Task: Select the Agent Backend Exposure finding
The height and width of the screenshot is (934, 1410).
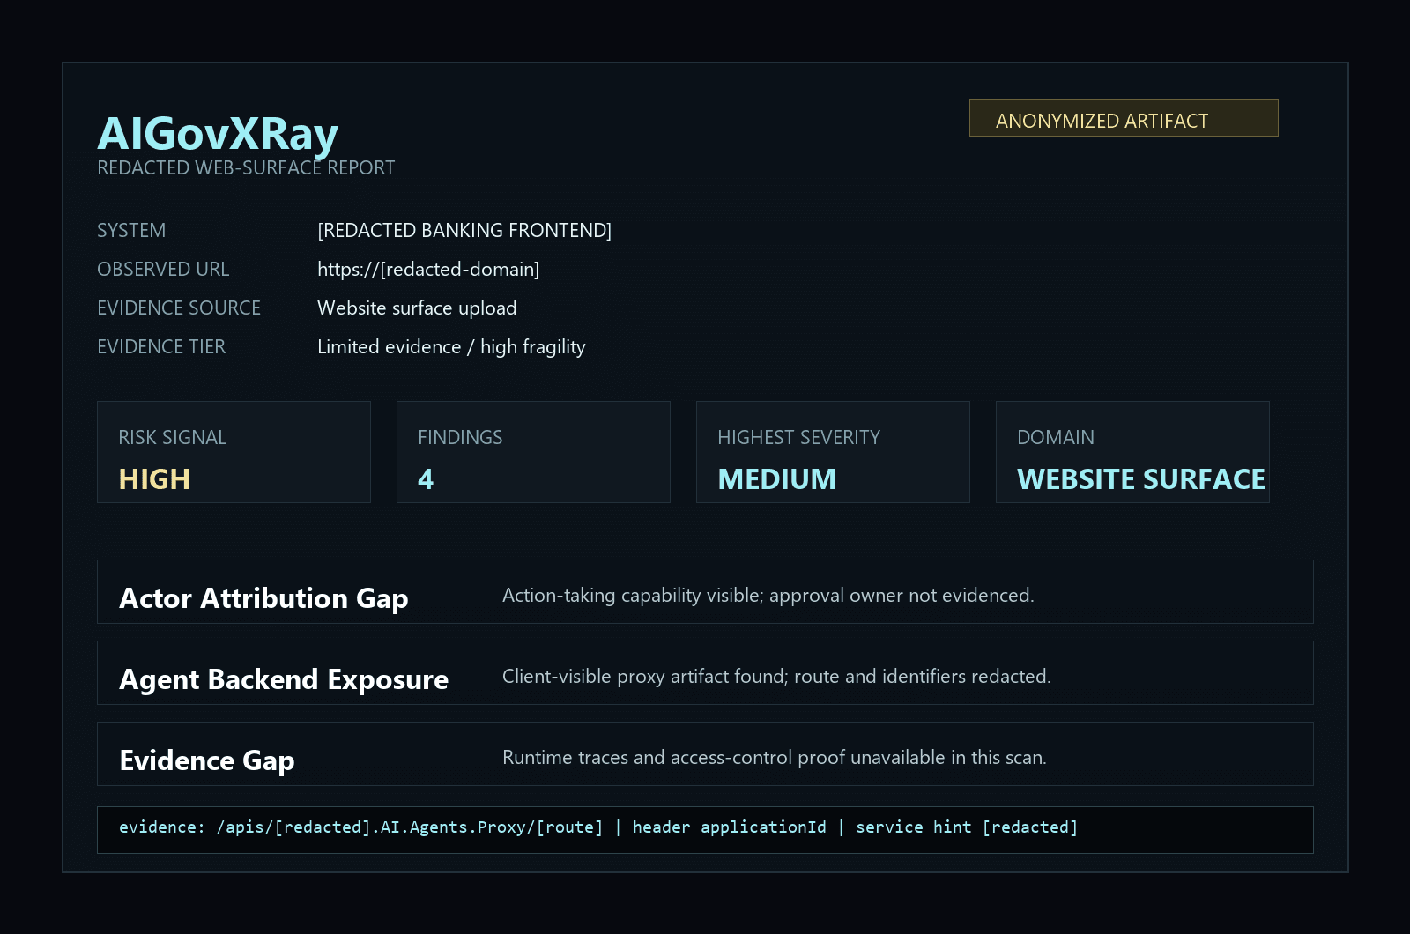Action: [705, 672]
